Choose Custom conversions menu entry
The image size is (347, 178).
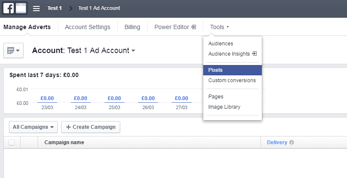point(232,80)
